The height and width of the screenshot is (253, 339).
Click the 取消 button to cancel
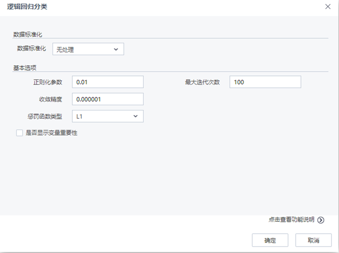(313, 240)
